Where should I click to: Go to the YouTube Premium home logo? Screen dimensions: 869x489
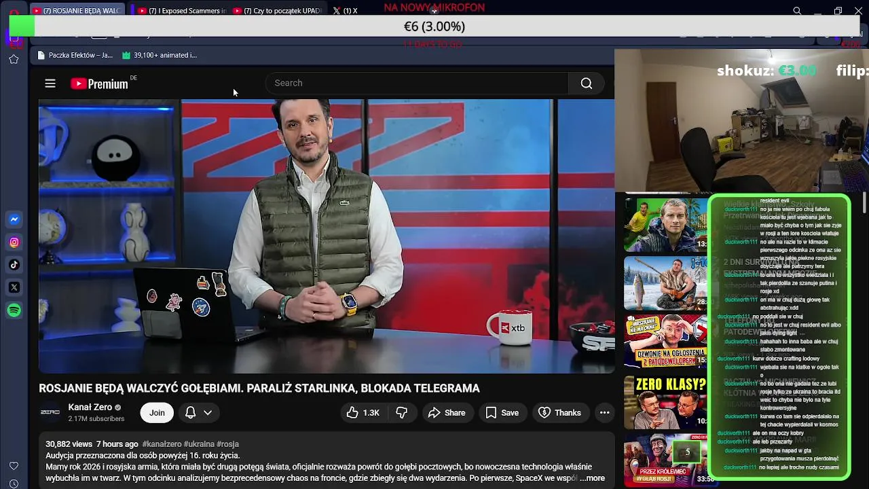coord(99,84)
